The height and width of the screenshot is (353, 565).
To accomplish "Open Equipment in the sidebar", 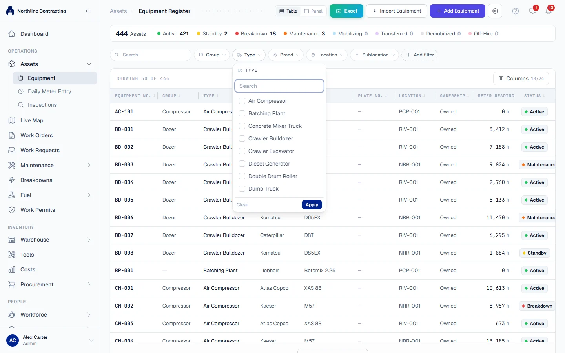I will pyautogui.click(x=55, y=78).
